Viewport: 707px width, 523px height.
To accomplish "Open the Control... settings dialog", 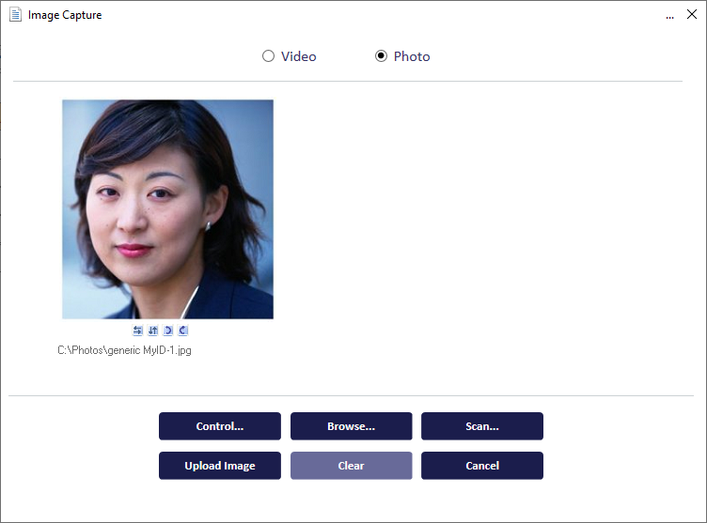I will (219, 426).
